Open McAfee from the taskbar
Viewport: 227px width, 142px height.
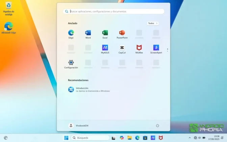pos(161,138)
